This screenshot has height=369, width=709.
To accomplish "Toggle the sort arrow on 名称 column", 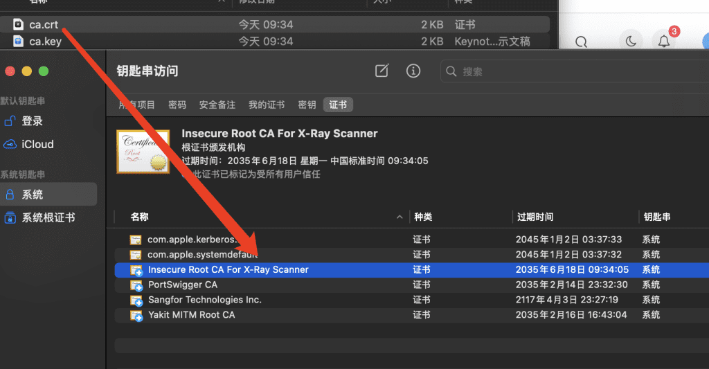I will (400, 217).
